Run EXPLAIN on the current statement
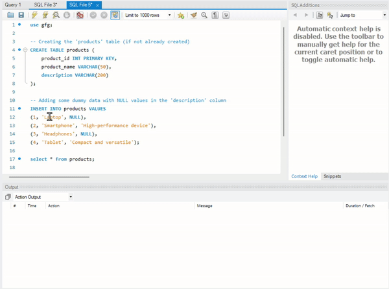This screenshot has height=289, width=389. pyautogui.click(x=56, y=14)
